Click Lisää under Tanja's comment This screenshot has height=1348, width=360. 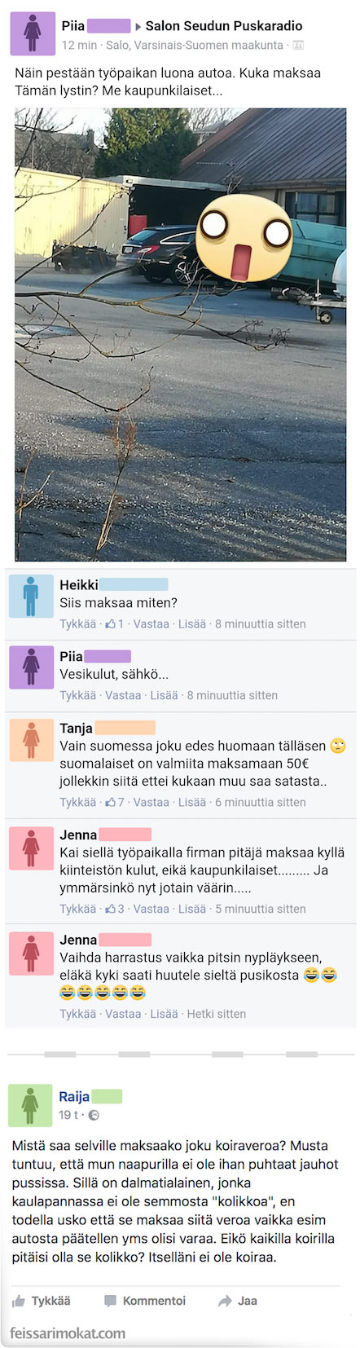coord(192,802)
